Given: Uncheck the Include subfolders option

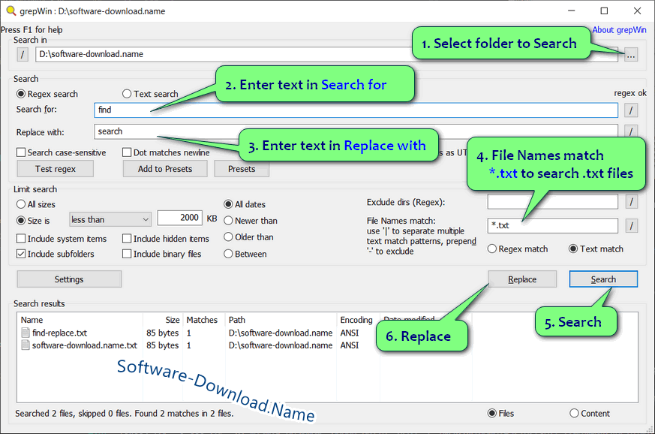Looking at the screenshot, I should pyautogui.click(x=20, y=253).
